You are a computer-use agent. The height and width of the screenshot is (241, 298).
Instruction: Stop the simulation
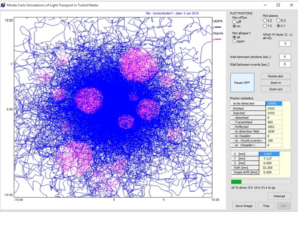point(266,206)
